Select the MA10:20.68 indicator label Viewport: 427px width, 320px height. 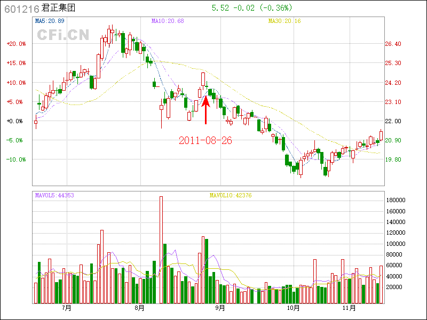[167, 21]
